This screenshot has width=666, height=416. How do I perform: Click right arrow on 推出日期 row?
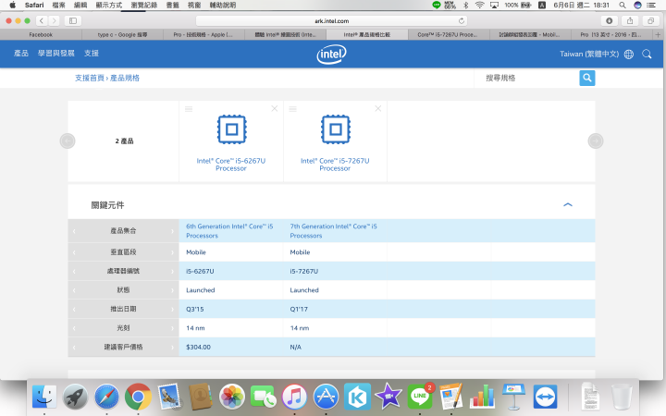tap(172, 309)
